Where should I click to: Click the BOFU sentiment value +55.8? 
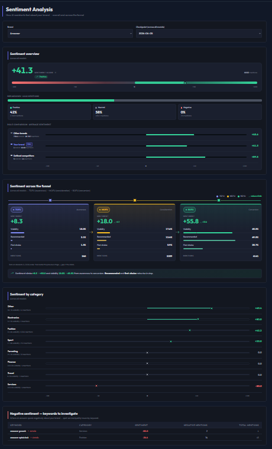[x=191, y=222]
